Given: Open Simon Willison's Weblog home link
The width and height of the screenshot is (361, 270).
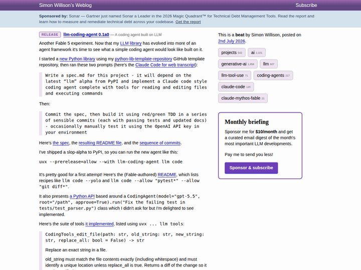Looking at the screenshot, I should pyautogui.click(x=65, y=5).
